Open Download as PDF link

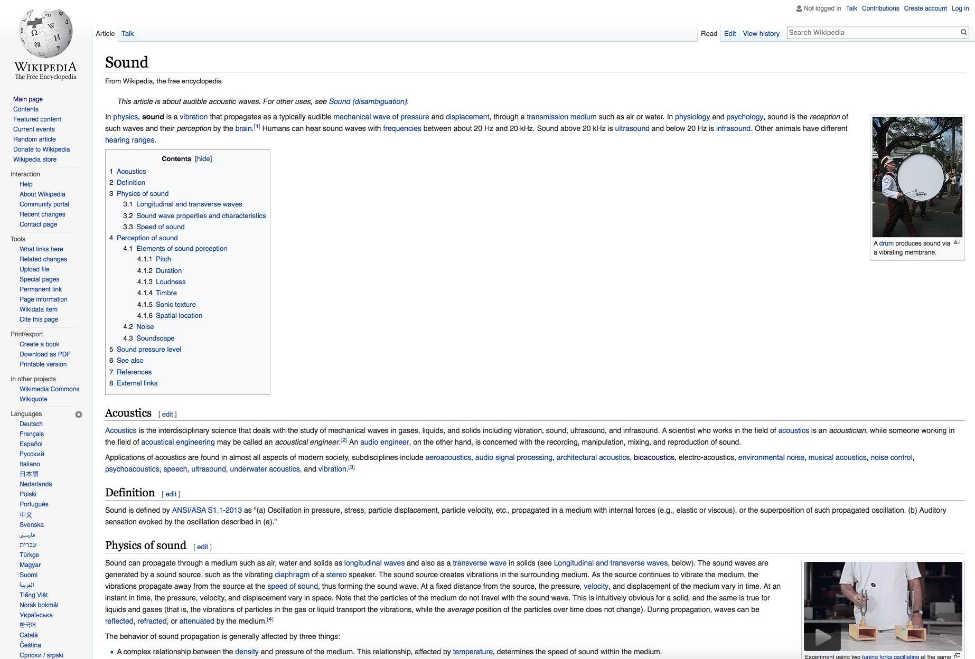click(45, 354)
